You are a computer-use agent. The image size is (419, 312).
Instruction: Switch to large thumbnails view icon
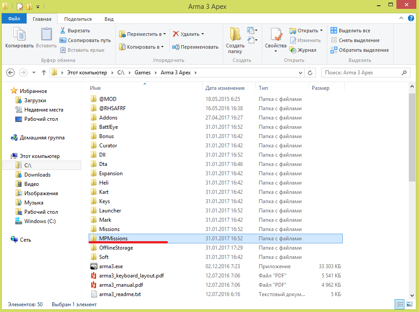coord(409,304)
